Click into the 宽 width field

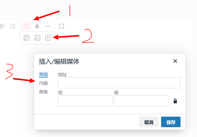coord(85,101)
